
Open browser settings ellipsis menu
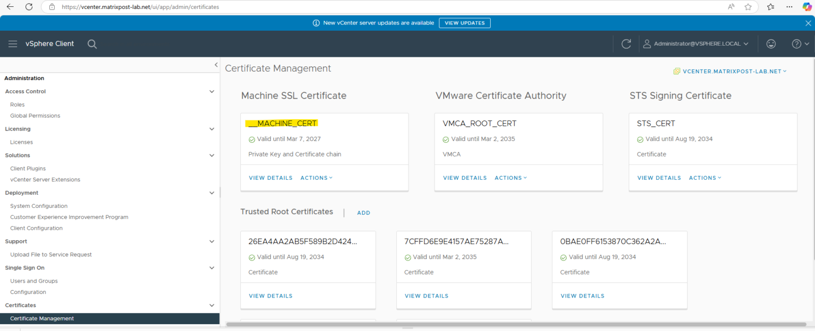point(790,7)
